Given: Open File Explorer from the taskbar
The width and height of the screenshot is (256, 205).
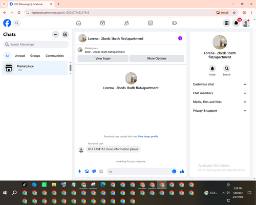Looking at the screenshot, I should click(x=54, y=184).
